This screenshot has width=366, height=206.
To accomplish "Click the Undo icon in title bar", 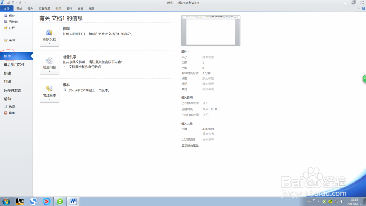I will [13, 3].
